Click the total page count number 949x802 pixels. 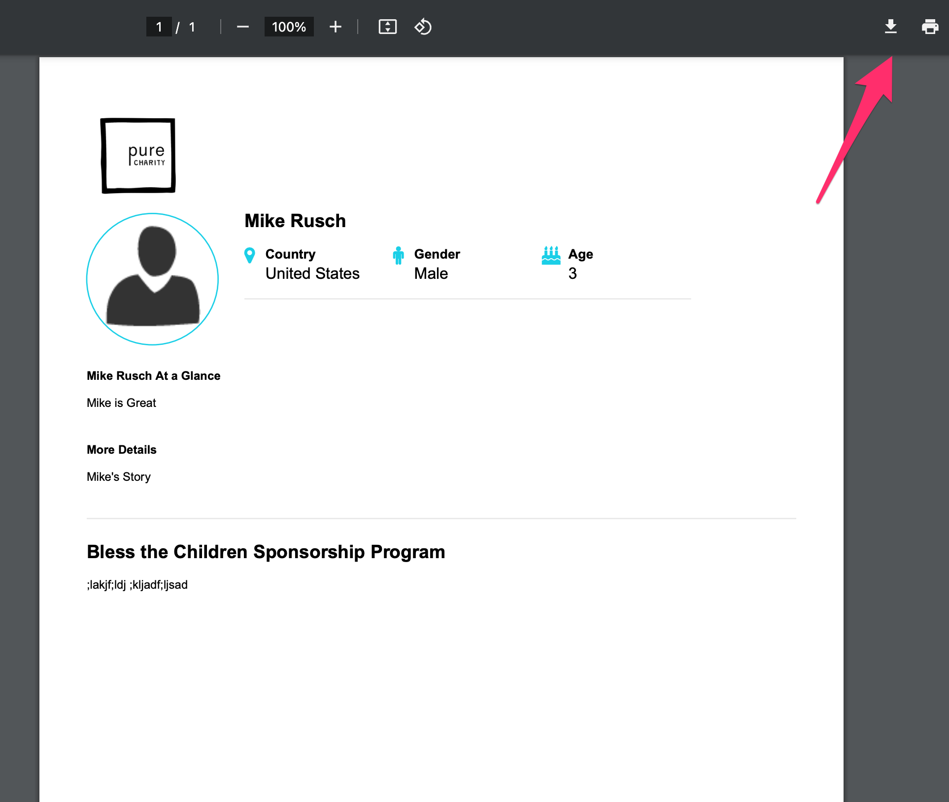[x=192, y=27]
